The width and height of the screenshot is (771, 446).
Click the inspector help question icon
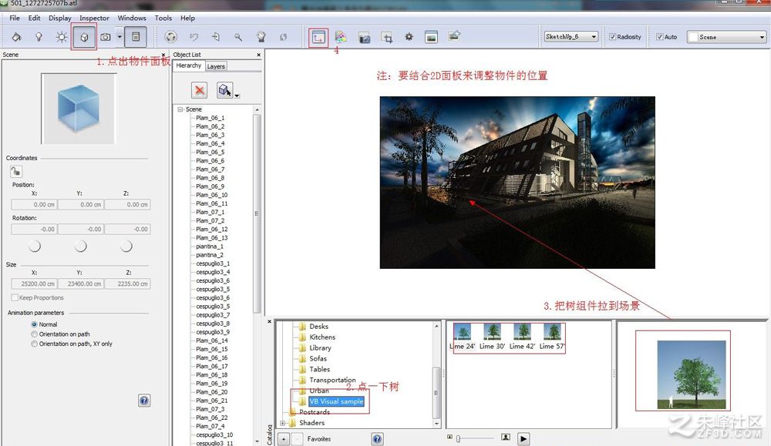click(x=144, y=401)
